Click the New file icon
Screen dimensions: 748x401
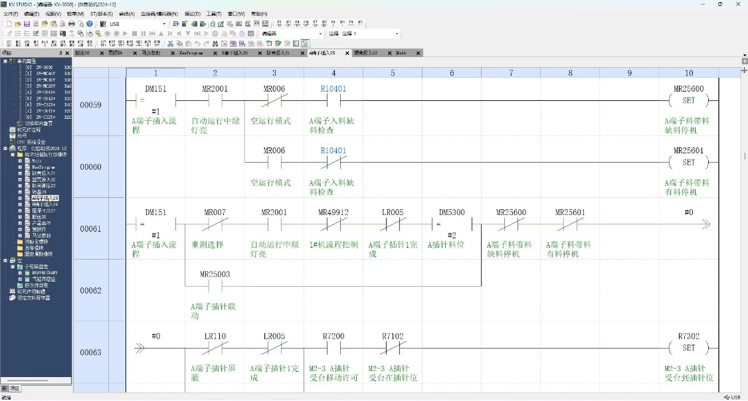click(x=9, y=24)
